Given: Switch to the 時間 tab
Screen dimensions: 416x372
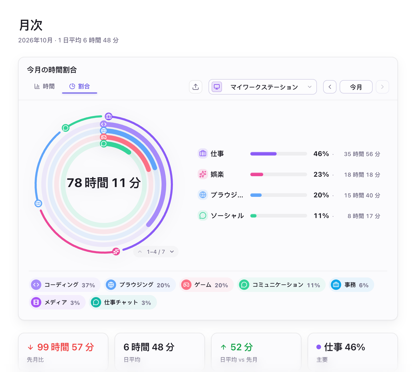Looking at the screenshot, I should pos(45,86).
